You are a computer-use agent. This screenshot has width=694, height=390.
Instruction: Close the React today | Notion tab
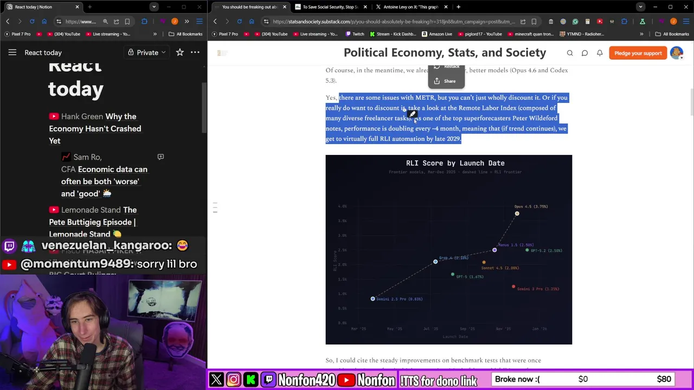pos(77,7)
